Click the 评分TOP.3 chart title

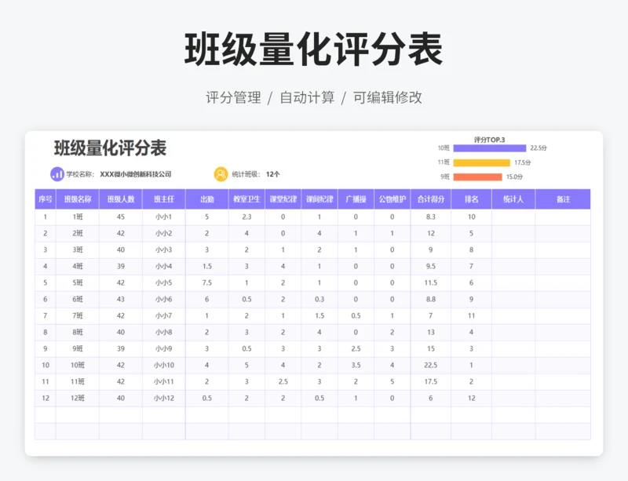(x=489, y=140)
